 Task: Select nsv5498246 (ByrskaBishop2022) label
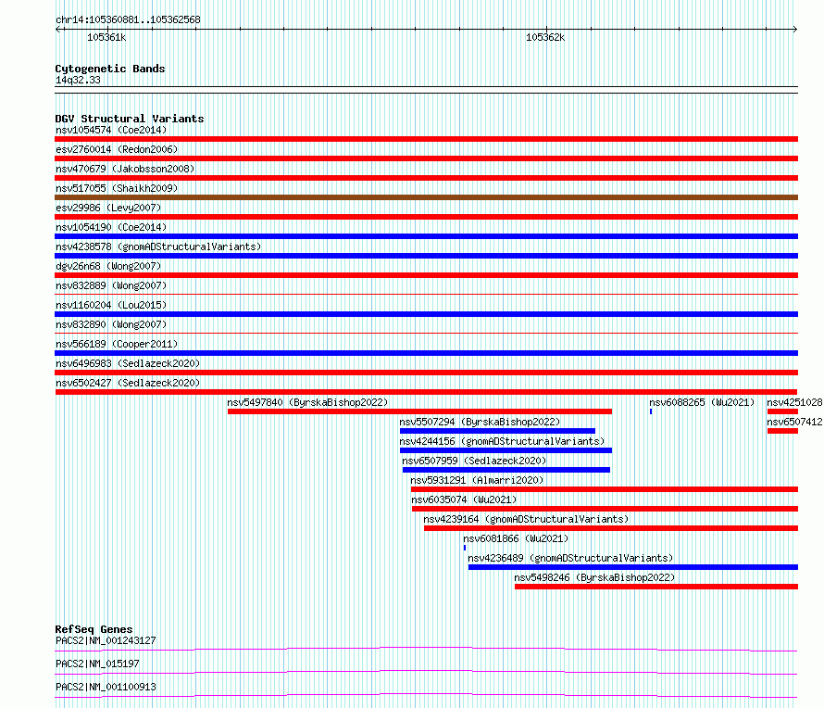[x=594, y=577]
